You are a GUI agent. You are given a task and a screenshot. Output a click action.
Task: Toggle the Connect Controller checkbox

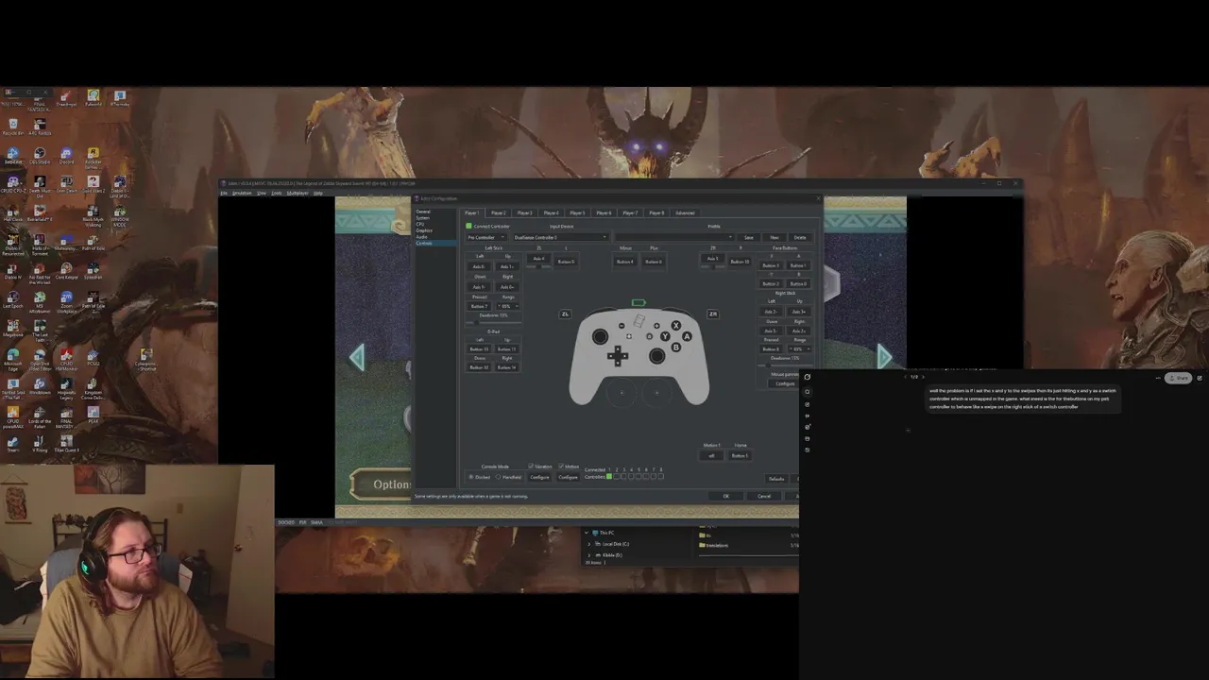[x=468, y=227]
